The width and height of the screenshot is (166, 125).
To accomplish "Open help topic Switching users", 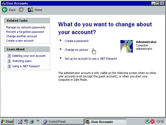I will 22,61.
